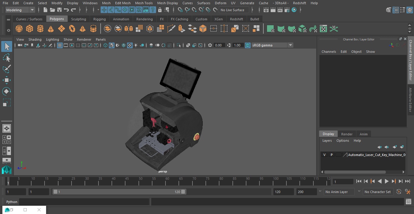This screenshot has width=414, height=214.
Task: Open the UV Editor checker icon
Action: click(x=323, y=29)
